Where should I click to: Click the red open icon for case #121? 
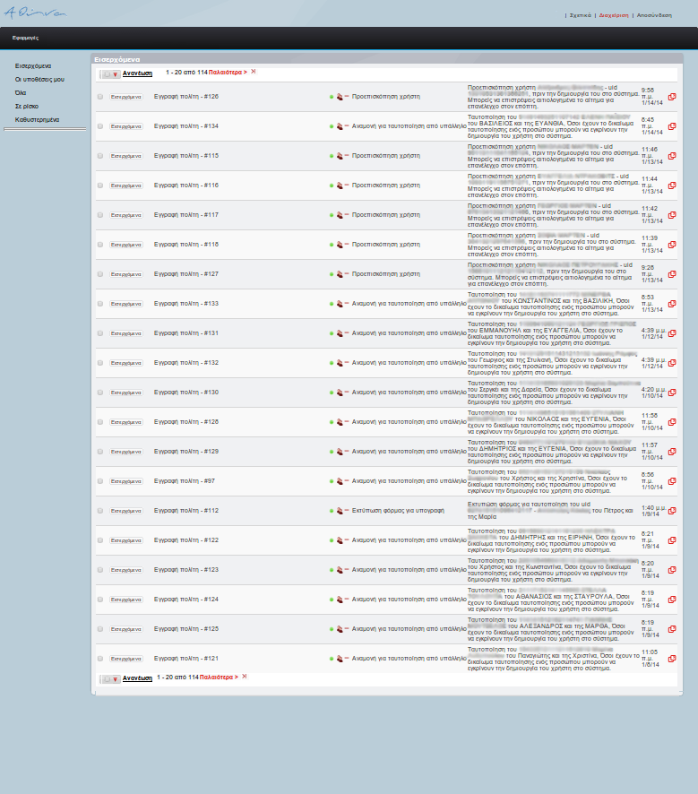[672, 659]
